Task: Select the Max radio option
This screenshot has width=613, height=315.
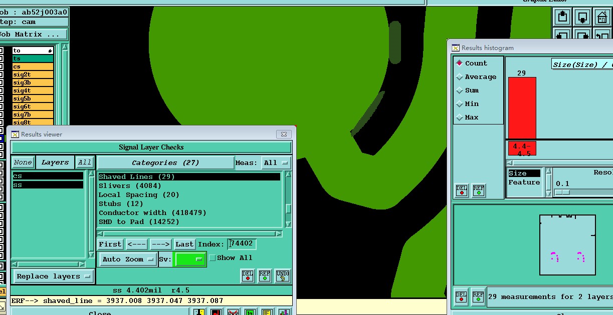Action: coord(467,117)
